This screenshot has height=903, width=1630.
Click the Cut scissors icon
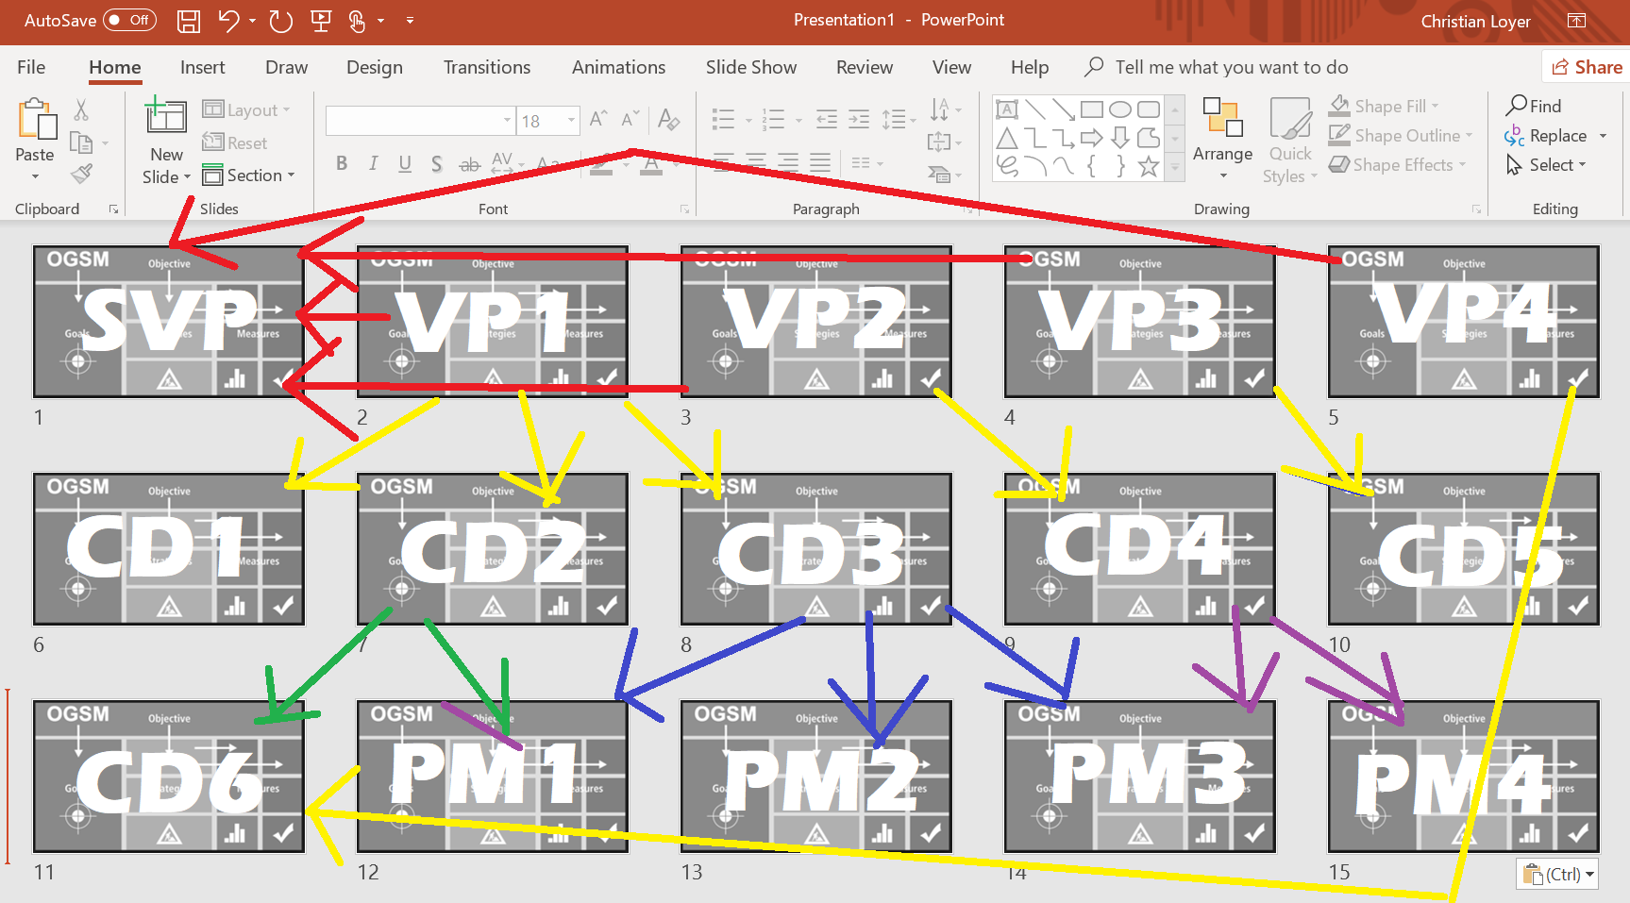pyautogui.click(x=81, y=110)
